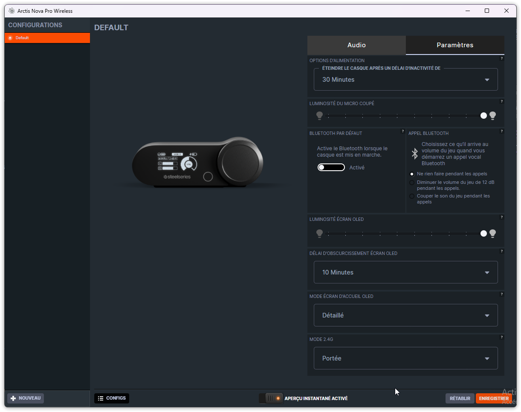
Task: Click the SteelSeries app icon in title bar
Action: (x=12, y=11)
